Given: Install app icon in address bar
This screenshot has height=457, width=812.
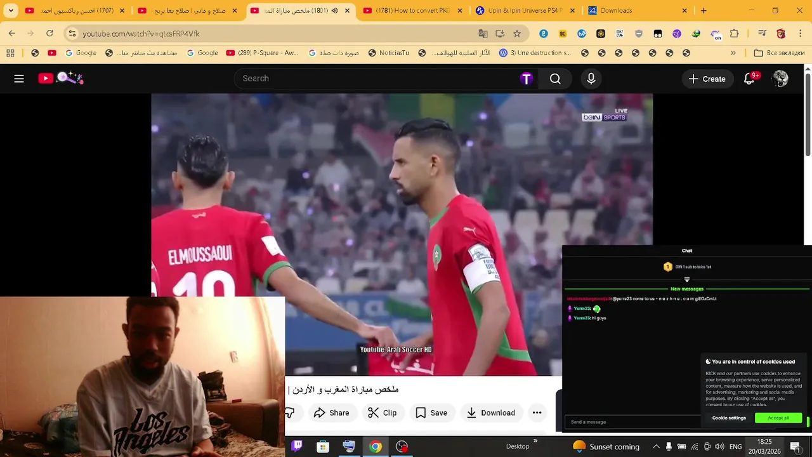Looking at the screenshot, I should pyautogui.click(x=500, y=34).
